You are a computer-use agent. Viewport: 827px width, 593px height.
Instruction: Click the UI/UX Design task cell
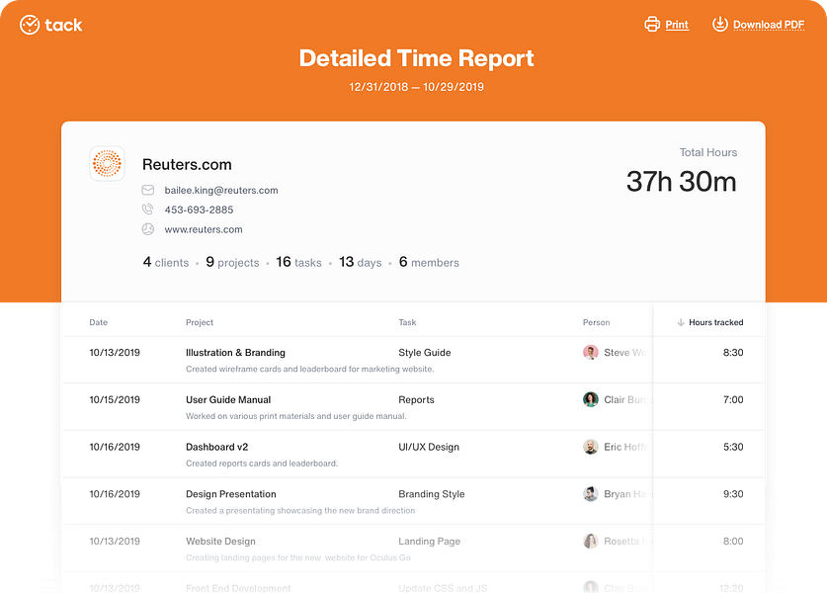pos(429,447)
